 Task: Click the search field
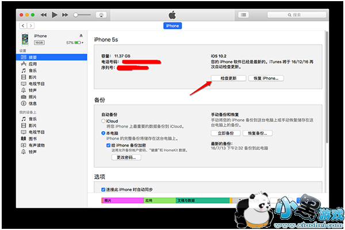pyautogui.click(x=297, y=15)
